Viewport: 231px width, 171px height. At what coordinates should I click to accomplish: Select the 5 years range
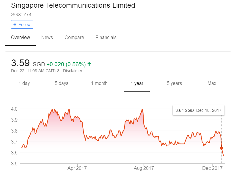174,83
